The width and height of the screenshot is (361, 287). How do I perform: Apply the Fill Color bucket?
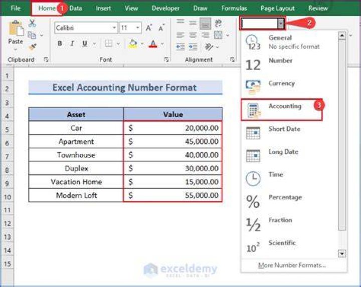pos(133,44)
